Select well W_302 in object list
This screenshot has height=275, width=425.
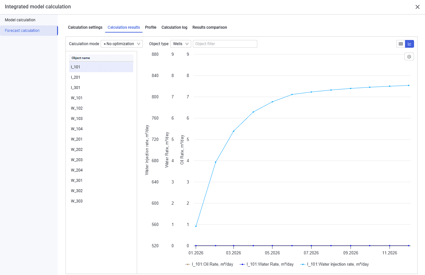click(101, 191)
